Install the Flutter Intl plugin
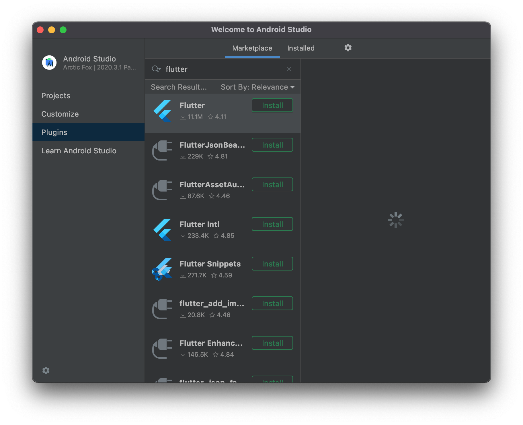Viewport: 523px width, 425px height. coord(272,224)
